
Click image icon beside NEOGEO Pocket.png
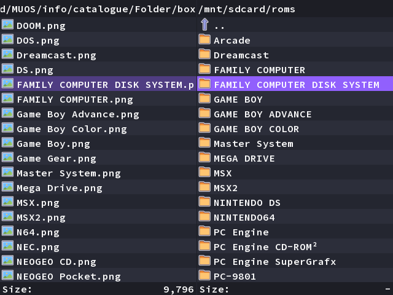(7, 275)
